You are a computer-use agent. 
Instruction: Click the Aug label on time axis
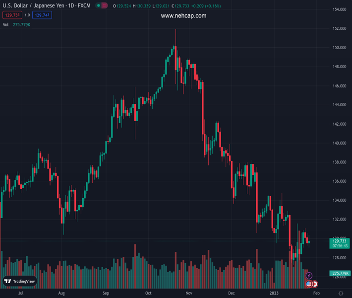point(61,293)
